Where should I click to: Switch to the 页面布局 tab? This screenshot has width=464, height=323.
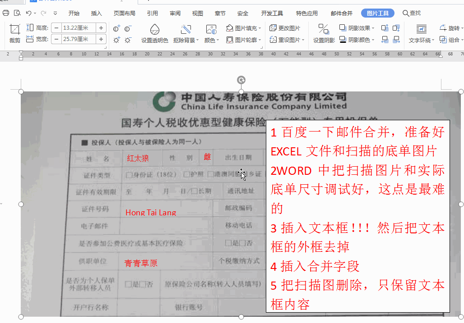124,13
